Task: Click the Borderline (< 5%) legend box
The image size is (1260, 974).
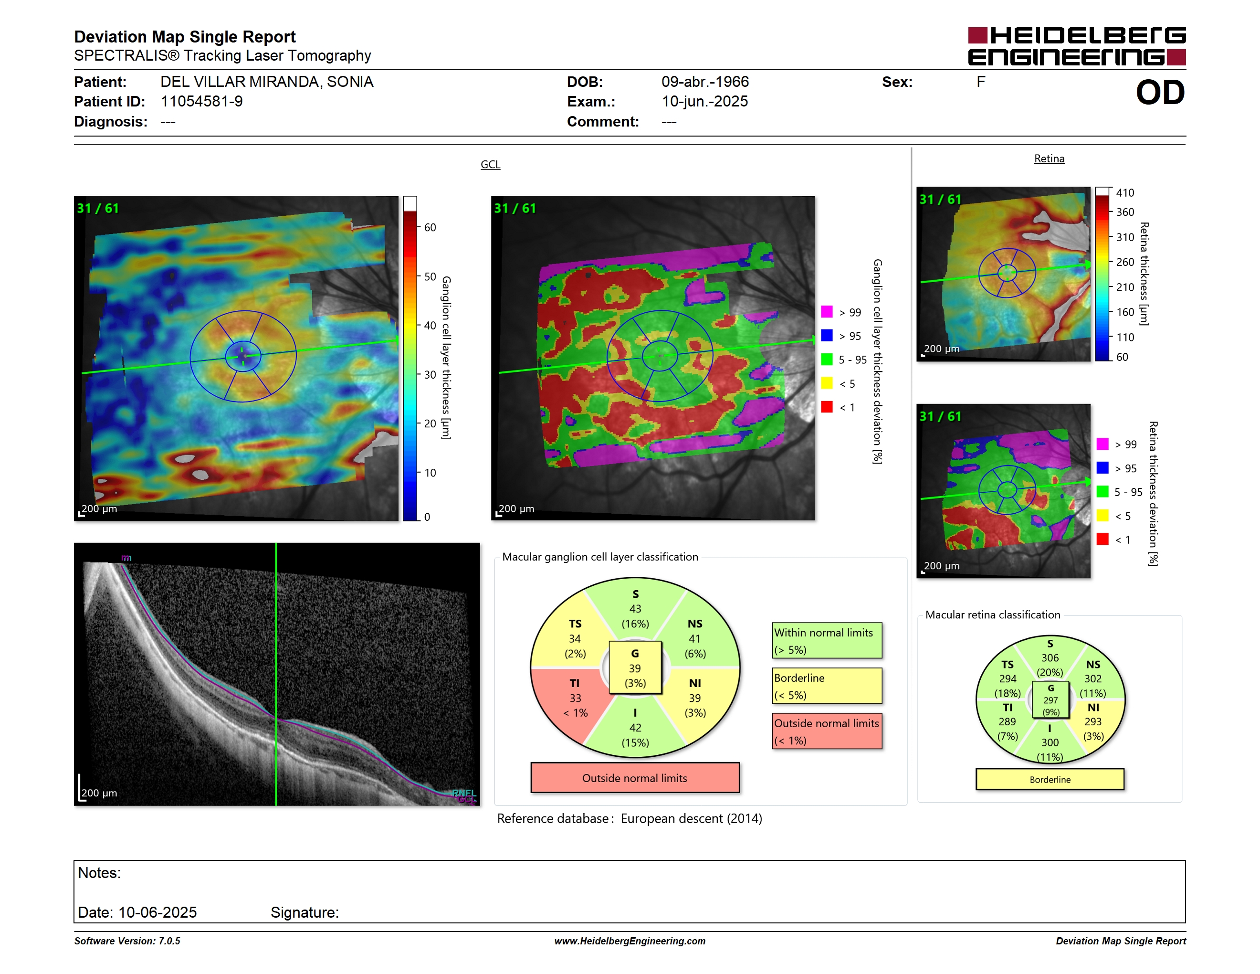Action: tap(827, 686)
